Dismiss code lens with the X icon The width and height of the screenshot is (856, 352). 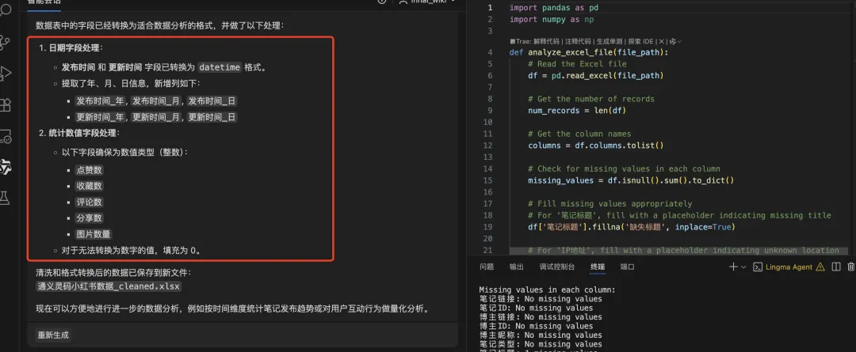pos(661,41)
